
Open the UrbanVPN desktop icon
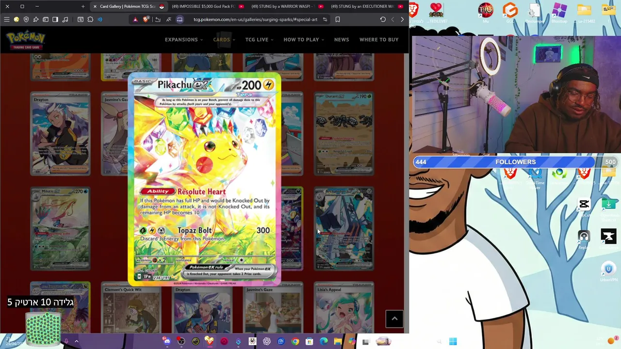click(608, 271)
